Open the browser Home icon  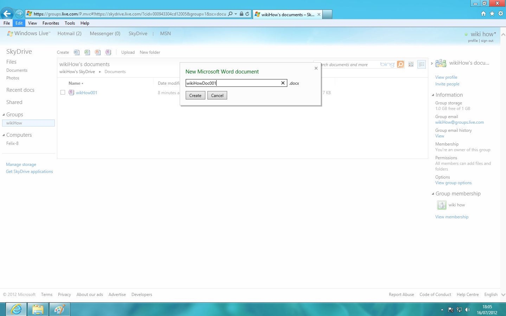point(483,13)
